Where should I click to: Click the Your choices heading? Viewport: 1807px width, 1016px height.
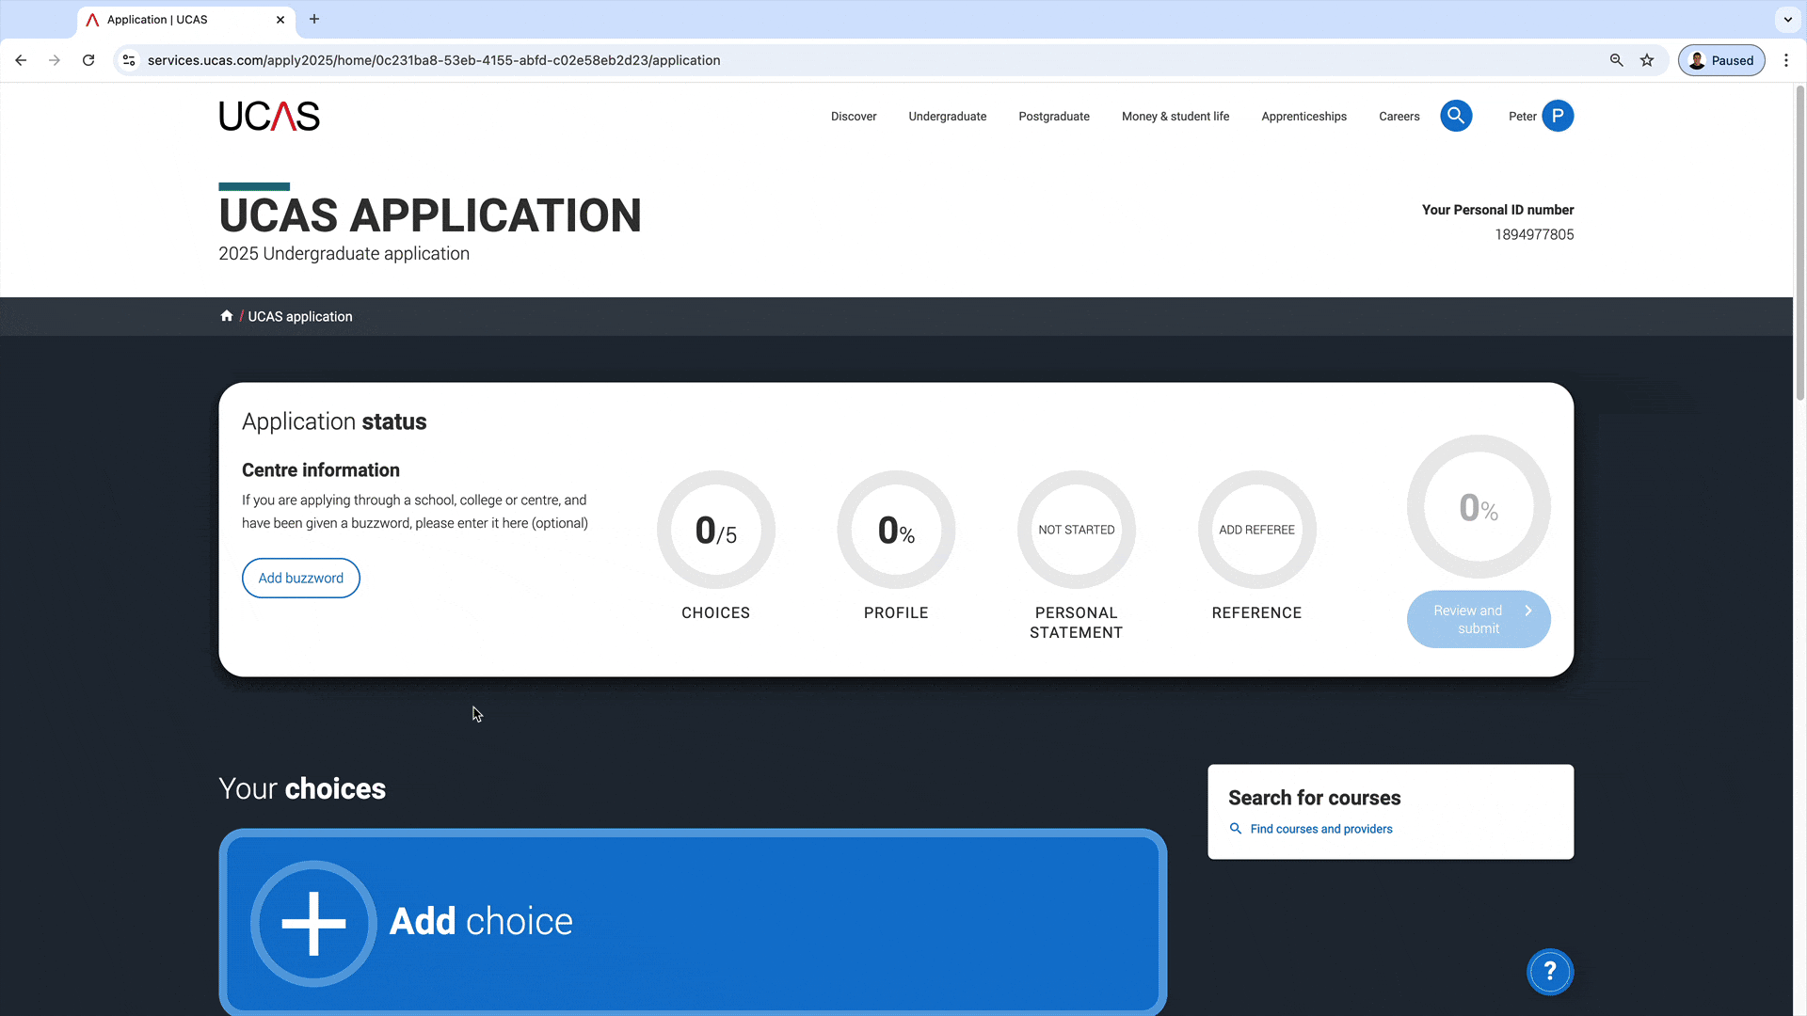pos(302,788)
